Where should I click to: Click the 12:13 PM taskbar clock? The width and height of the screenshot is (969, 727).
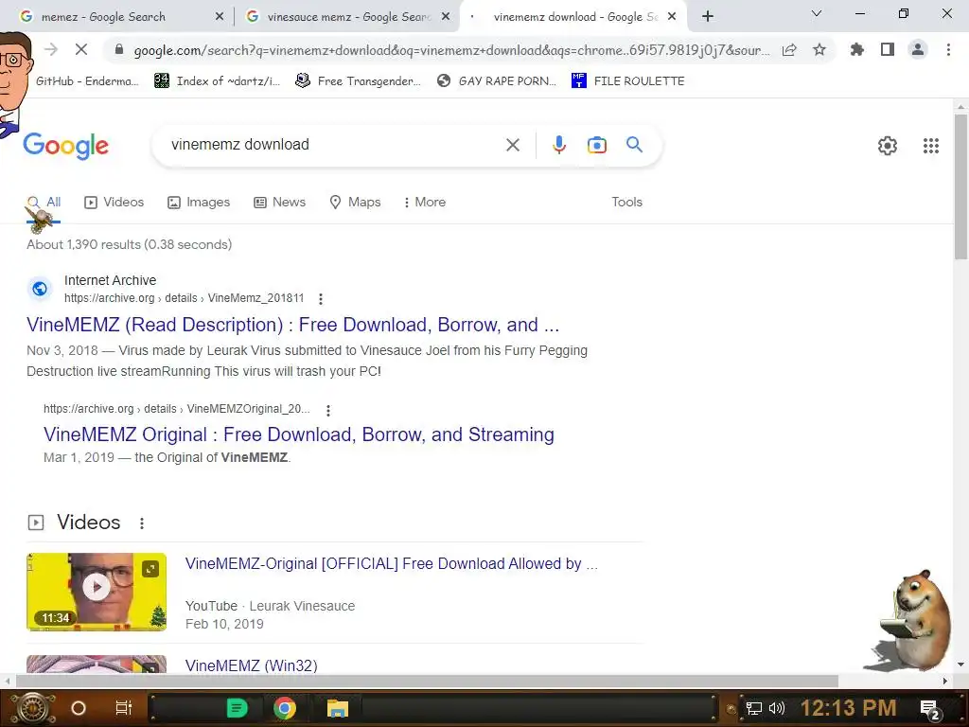tap(849, 708)
